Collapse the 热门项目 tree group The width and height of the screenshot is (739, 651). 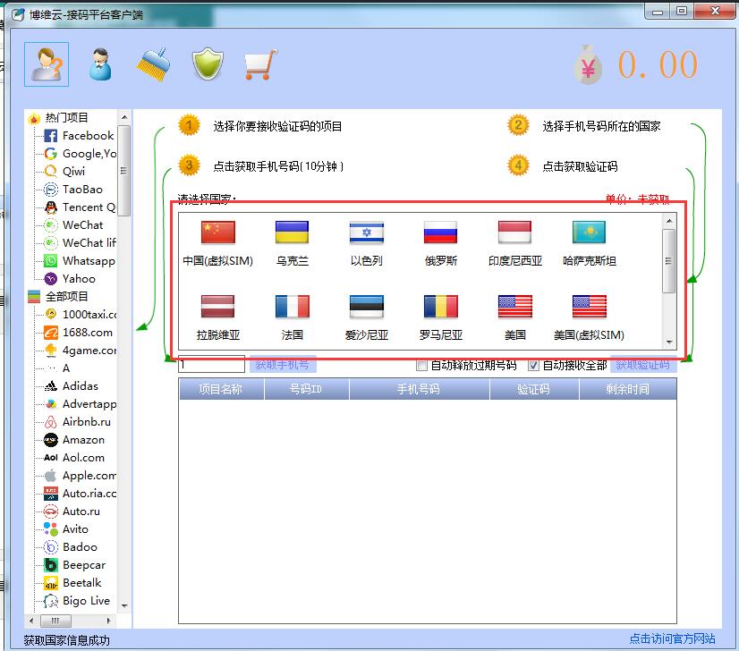tap(58, 118)
